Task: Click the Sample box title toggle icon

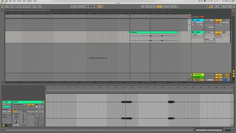Action: point(43,102)
